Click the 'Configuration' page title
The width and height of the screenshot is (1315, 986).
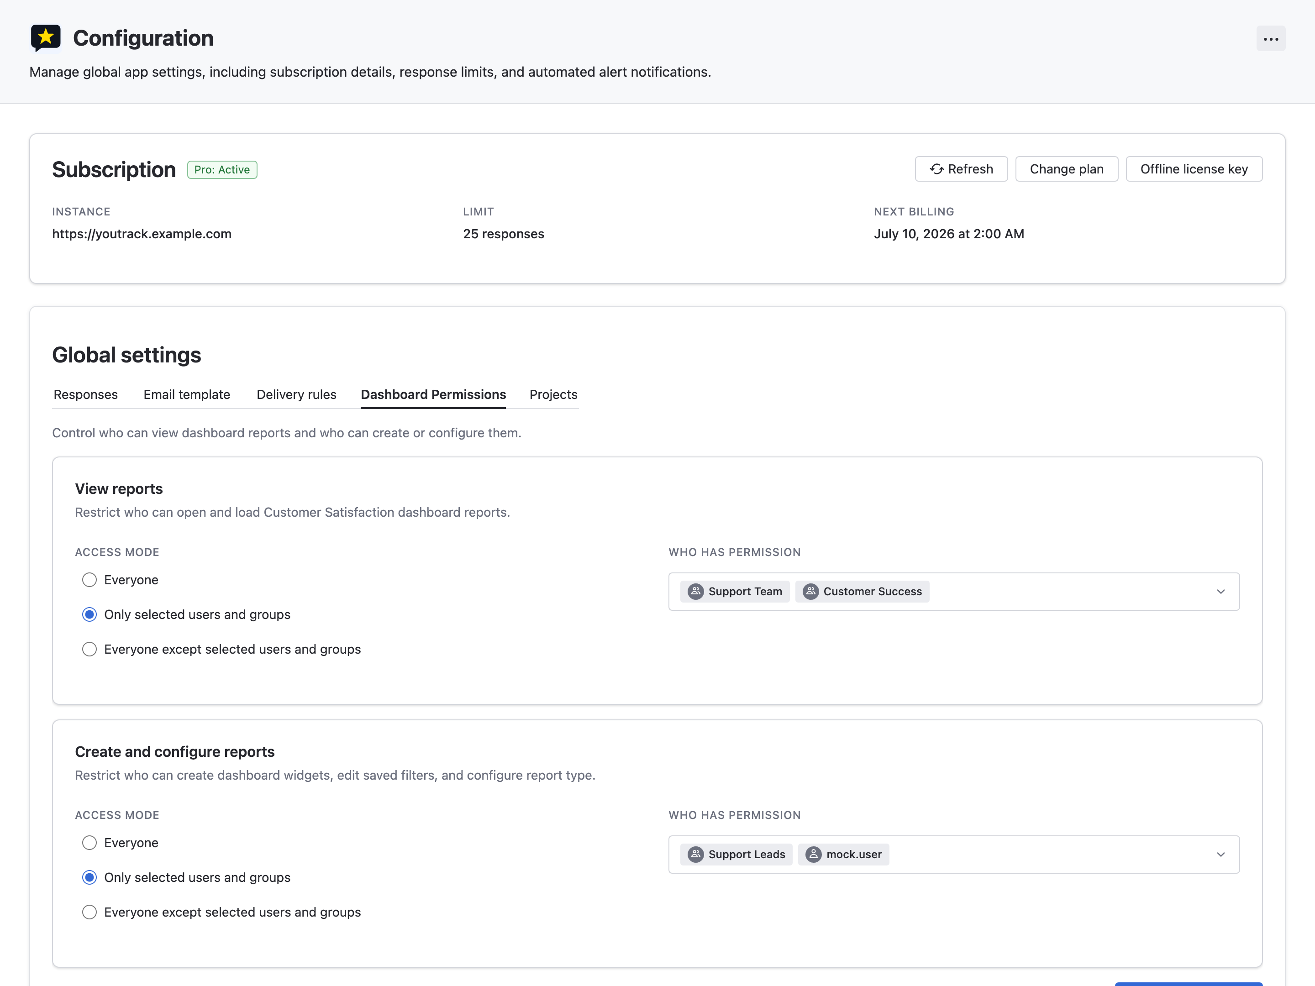click(143, 38)
